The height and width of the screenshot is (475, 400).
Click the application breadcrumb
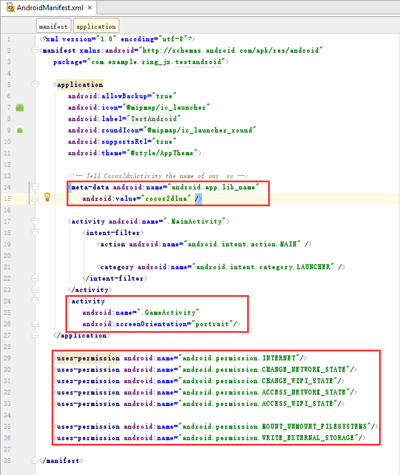[97, 26]
